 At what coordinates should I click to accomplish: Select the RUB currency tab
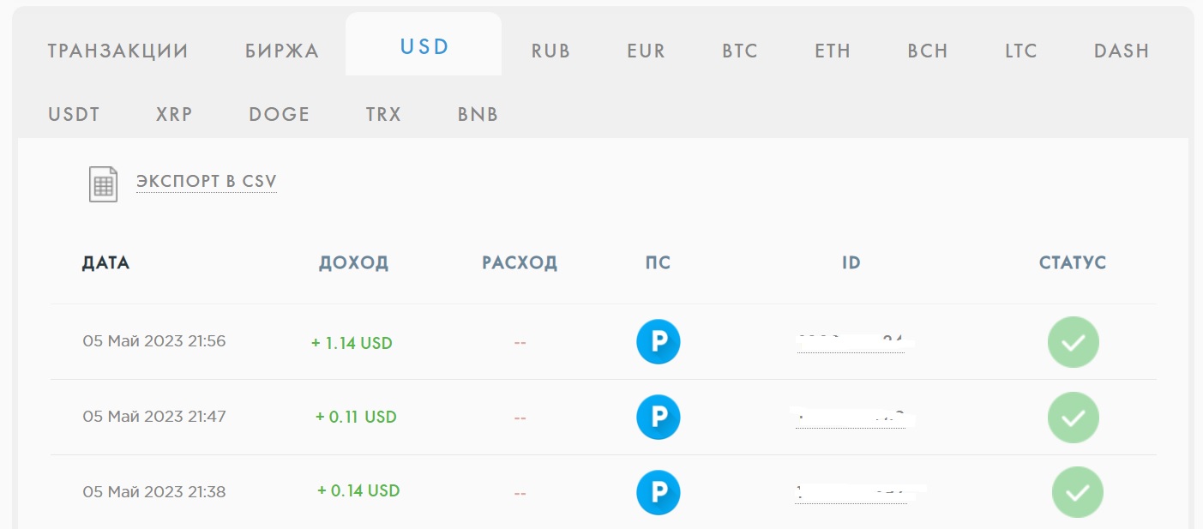(x=550, y=51)
